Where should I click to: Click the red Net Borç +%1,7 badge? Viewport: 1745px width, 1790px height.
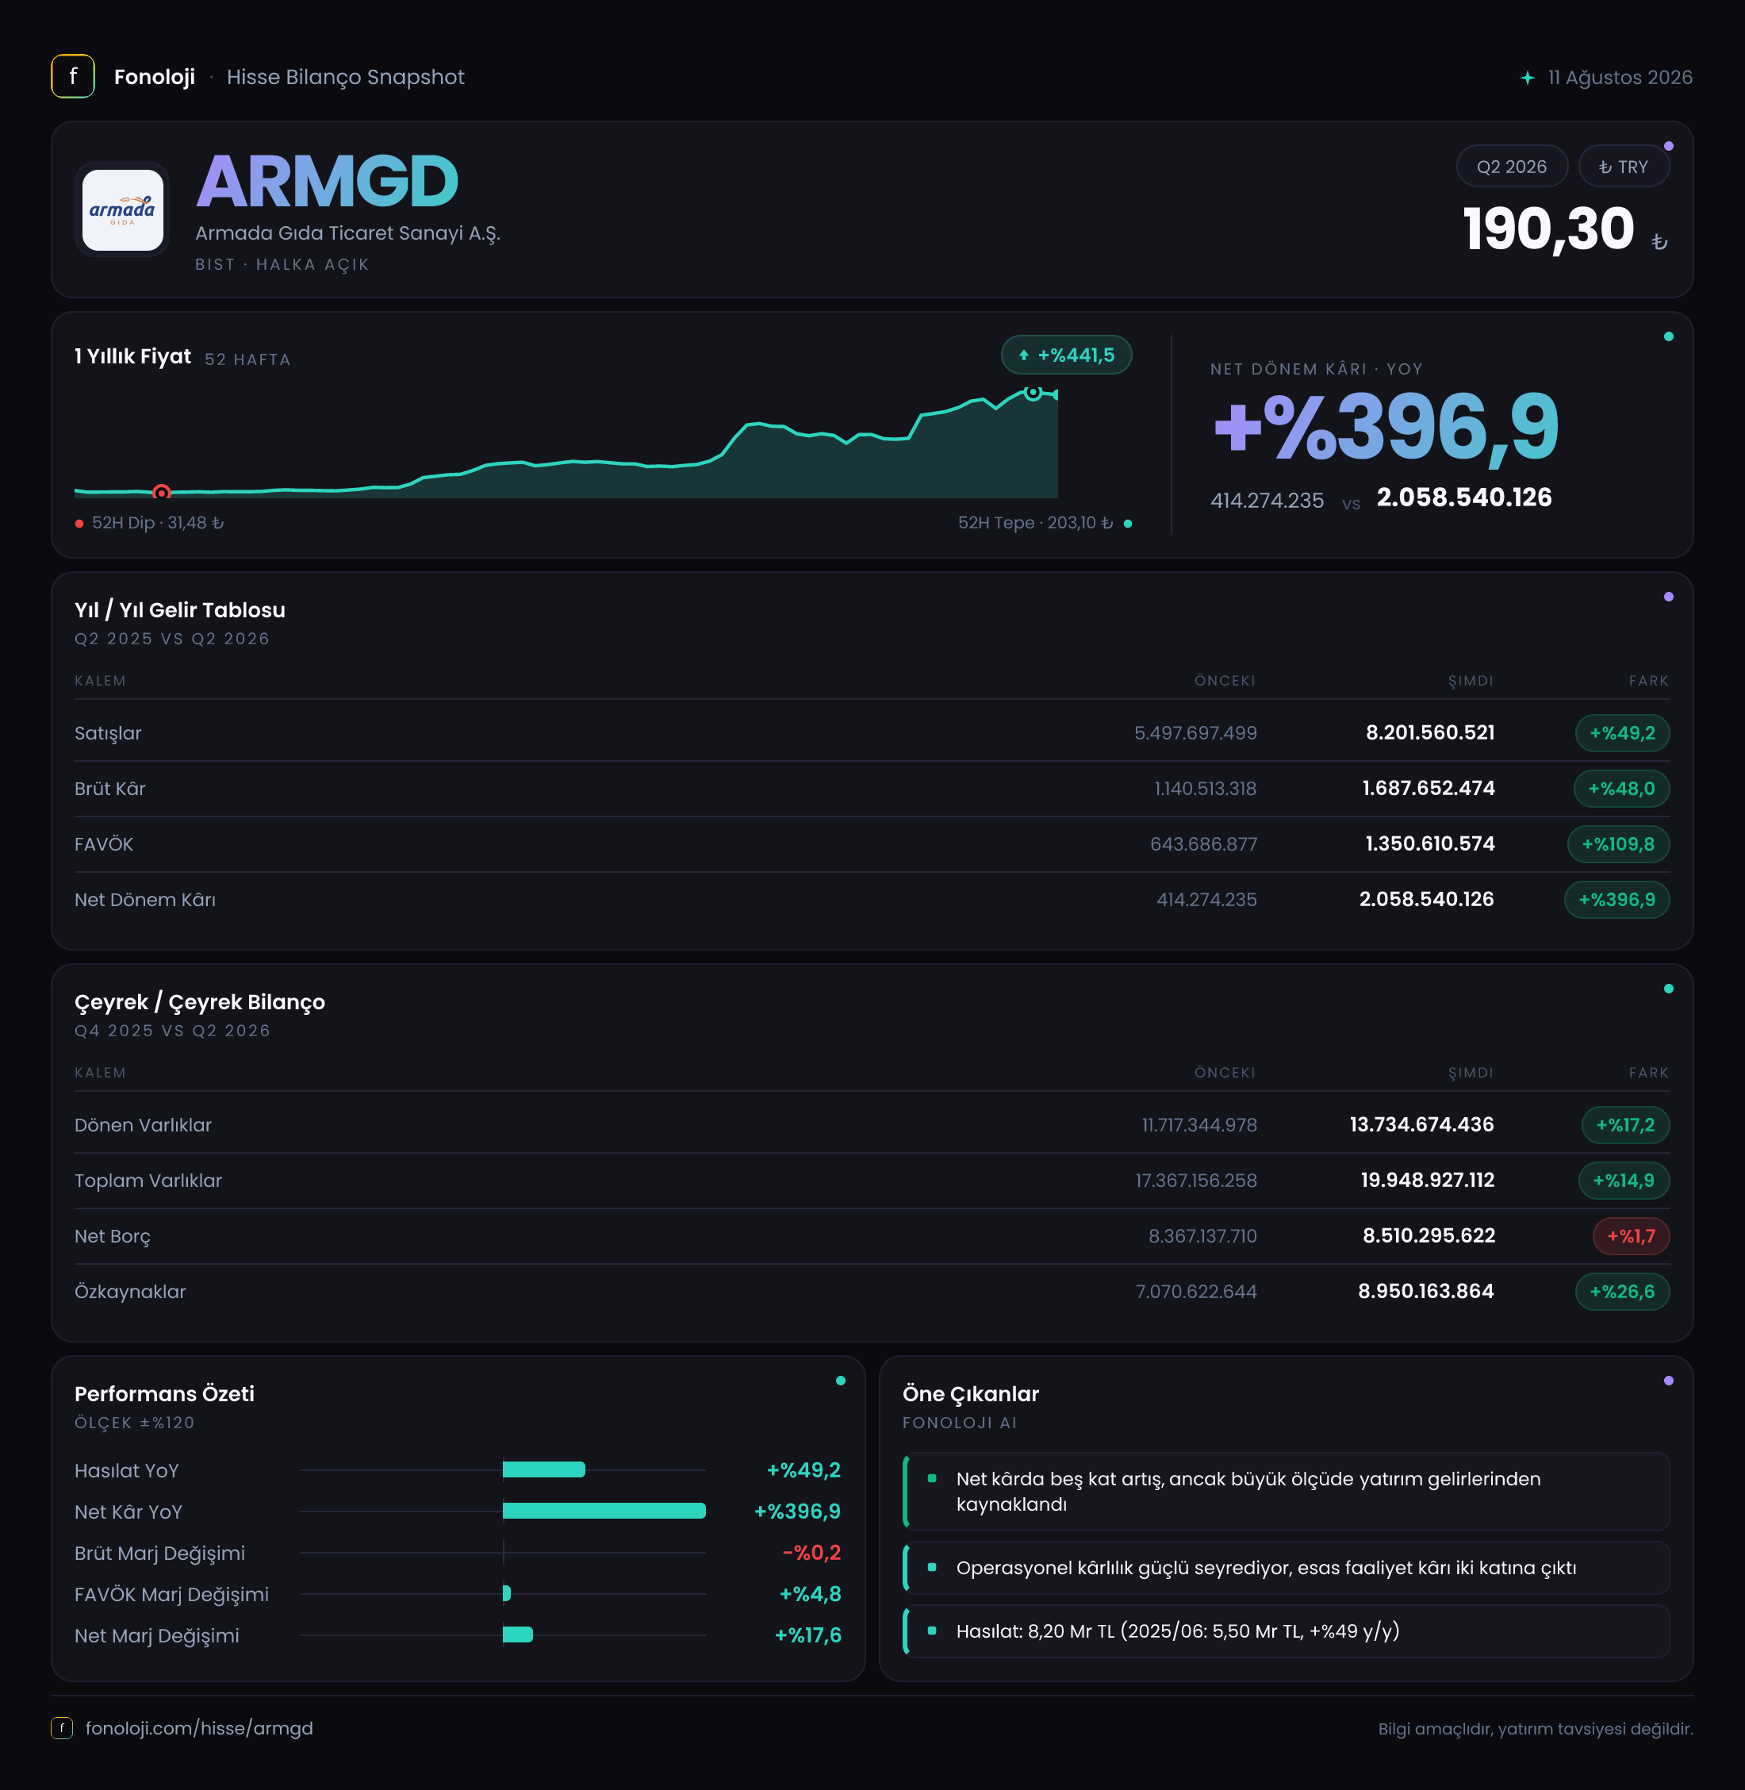pos(1631,1236)
